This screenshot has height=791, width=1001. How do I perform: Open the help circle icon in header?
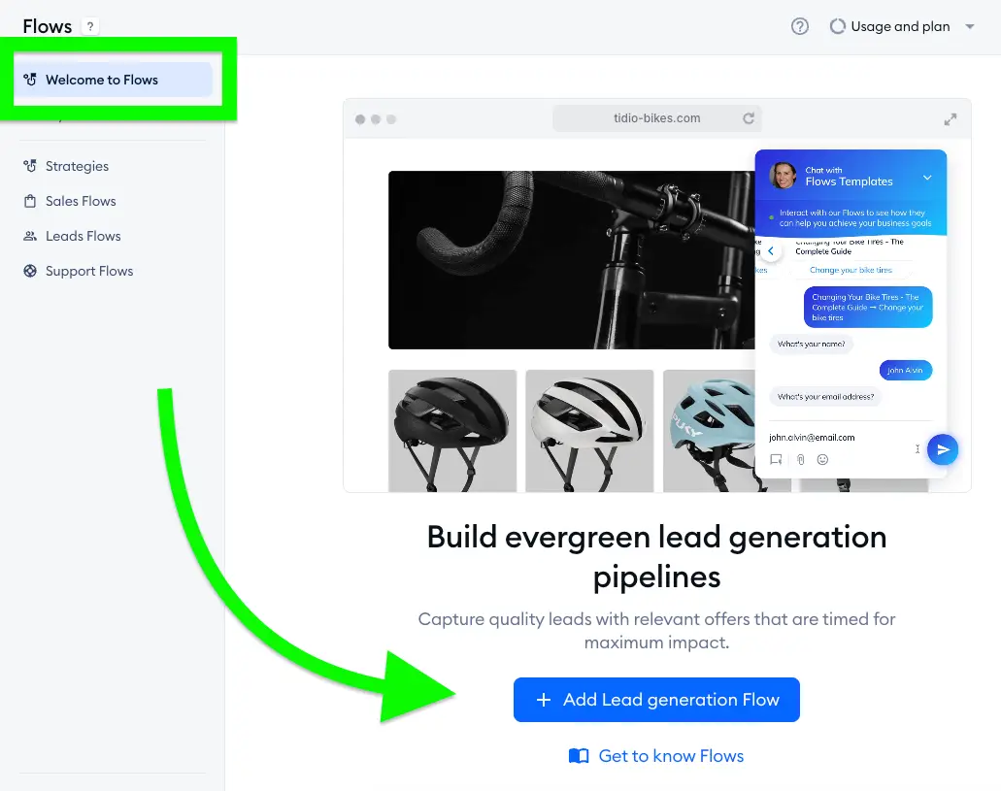(800, 26)
